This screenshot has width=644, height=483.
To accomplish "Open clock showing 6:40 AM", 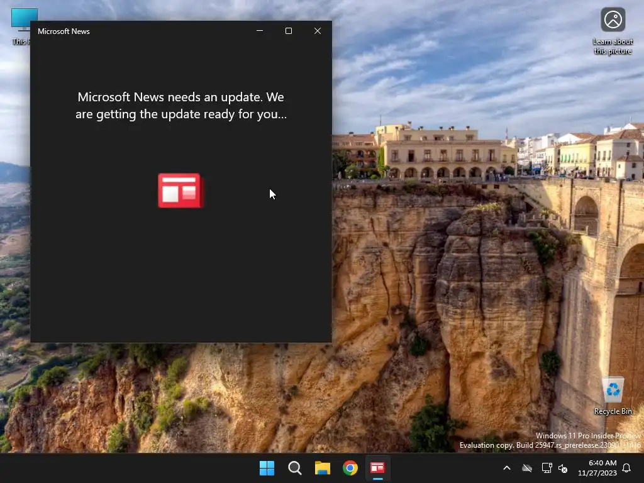I will pyautogui.click(x=597, y=468).
